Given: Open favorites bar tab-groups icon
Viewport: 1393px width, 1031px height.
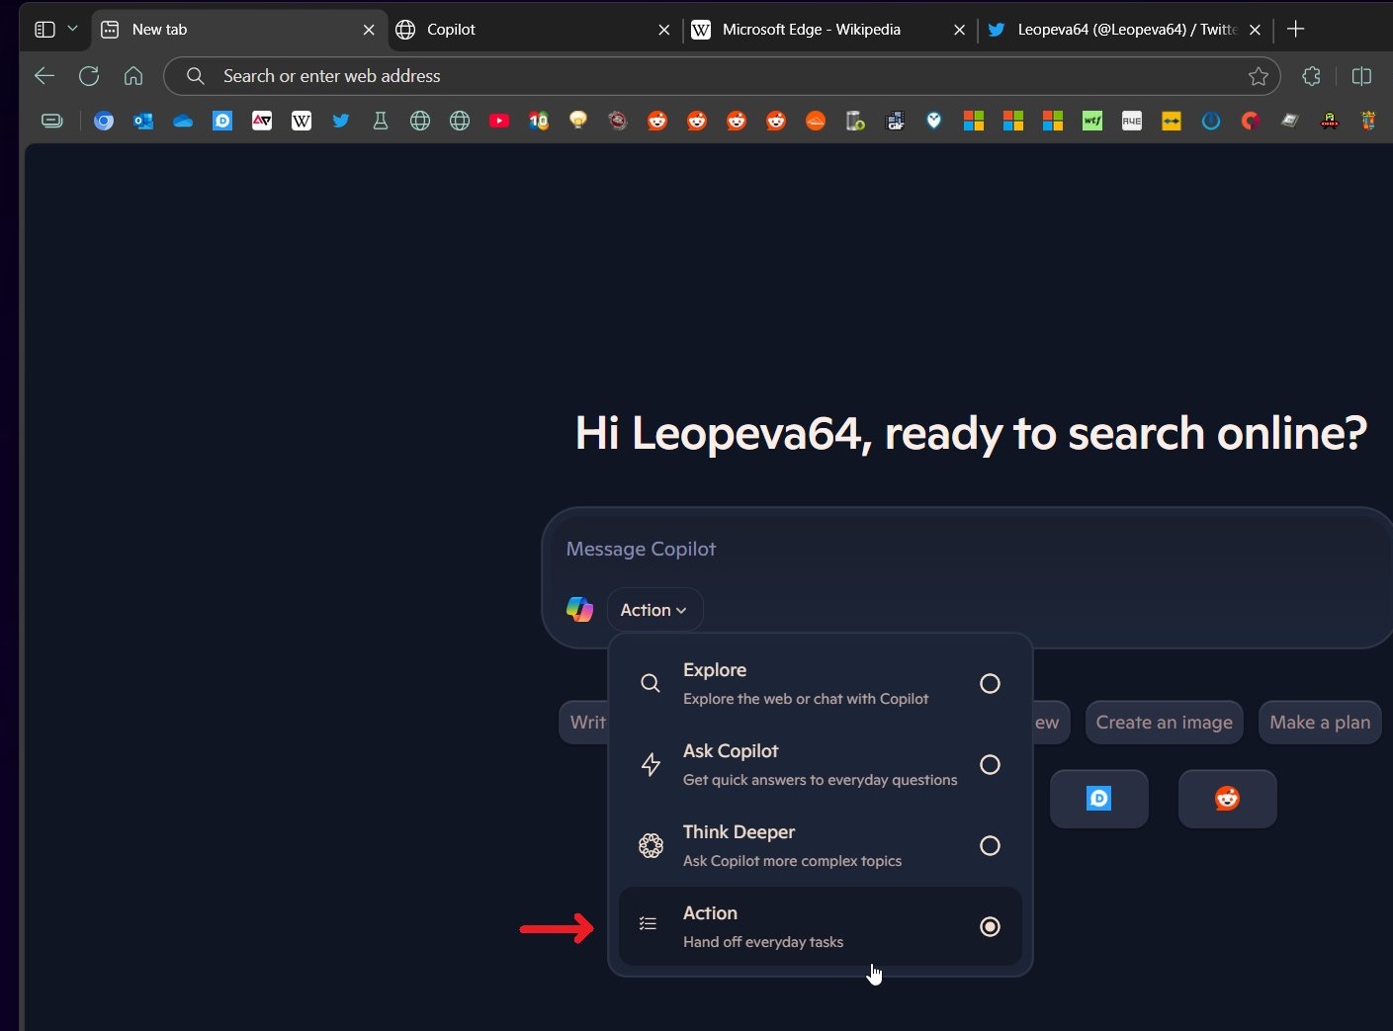Looking at the screenshot, I should pyautogui.click(x=52, y=121).
